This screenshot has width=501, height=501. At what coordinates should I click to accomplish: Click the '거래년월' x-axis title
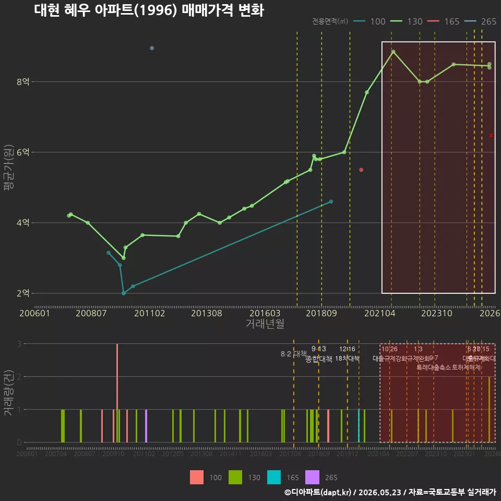[265, 324]
